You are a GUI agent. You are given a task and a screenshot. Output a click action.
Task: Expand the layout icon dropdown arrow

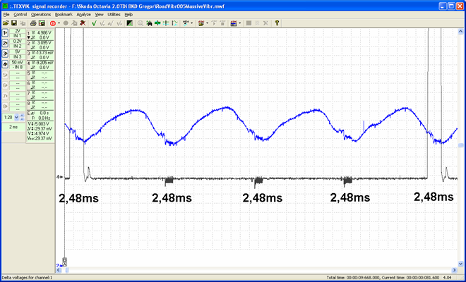pyautogui.click(x=239, y=23)
